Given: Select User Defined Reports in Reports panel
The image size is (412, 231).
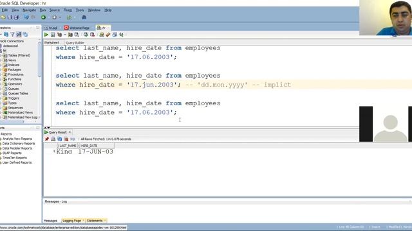Looking at the screenshot, I should [x=17, y=162].
